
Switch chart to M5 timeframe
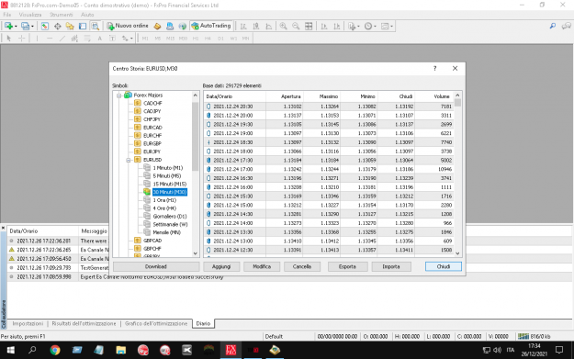pyautogui.click(x=157, y=38)
